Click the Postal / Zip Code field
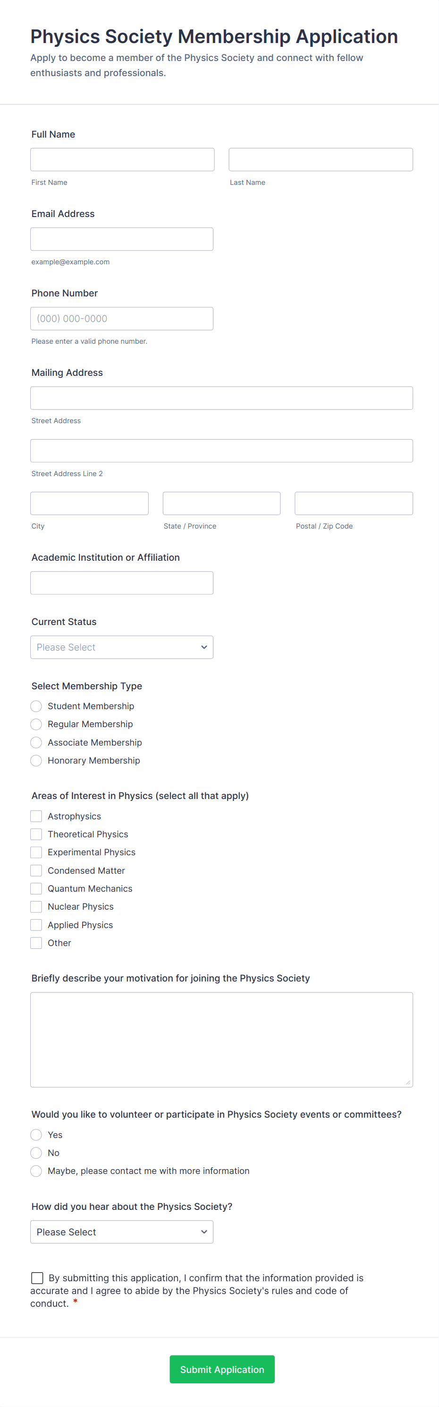Viewport: 439px width, 1407px height. [354, 503]
